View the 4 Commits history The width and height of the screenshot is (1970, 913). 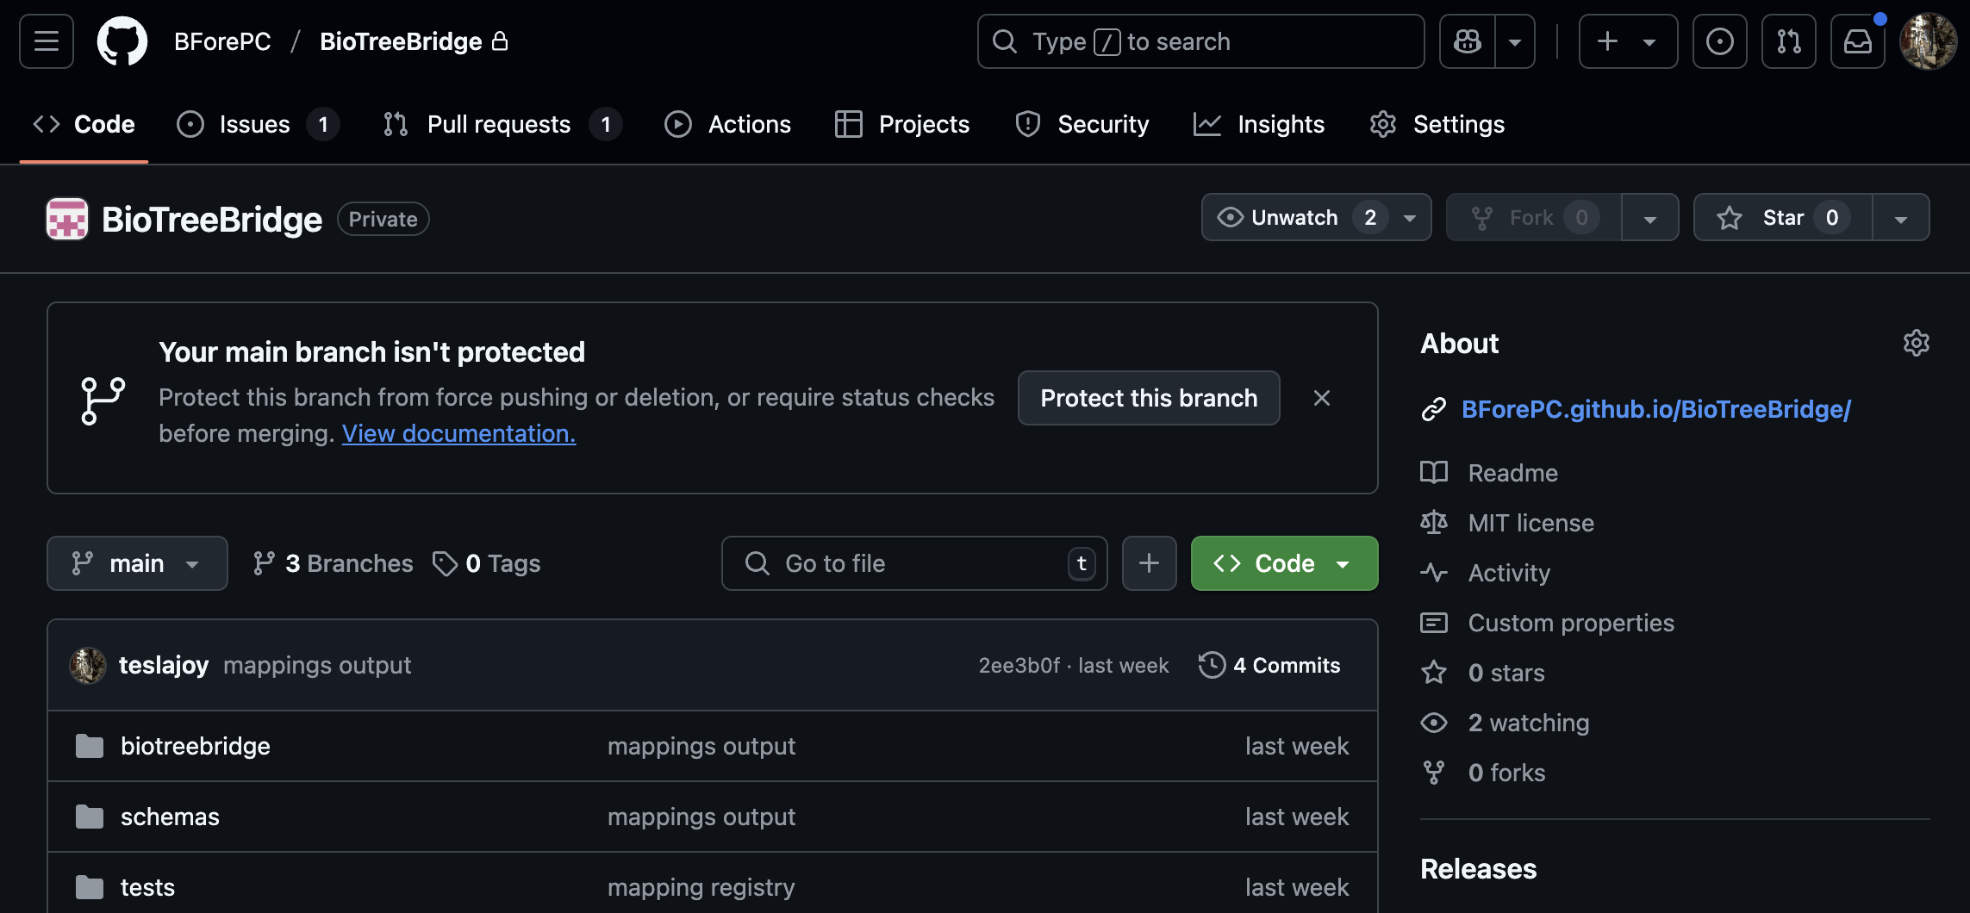[1269, 665]
